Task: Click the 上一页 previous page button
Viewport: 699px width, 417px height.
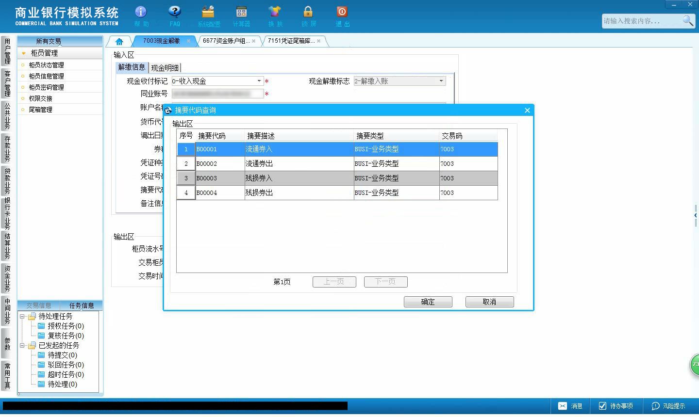Action: pos(334,282)
